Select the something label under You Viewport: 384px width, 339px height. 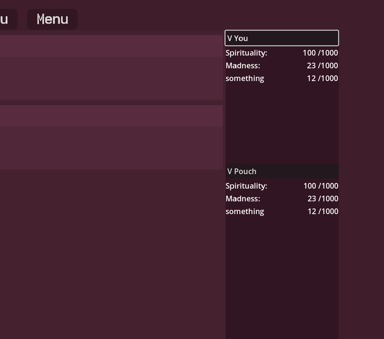(245, 78)
